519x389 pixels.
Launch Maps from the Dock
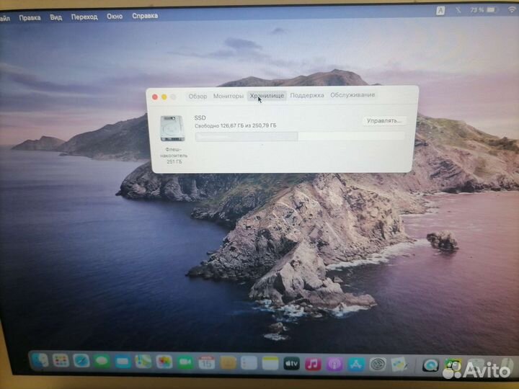pyautogui.click(x=143, y=362)
